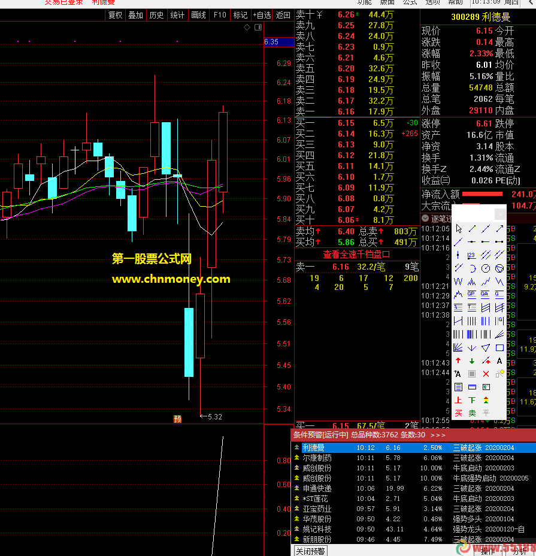Image resolution: width=536 pixels, height=556 pixels.
Task: Click the 标记 toolbar item
Action: (240, 15)
